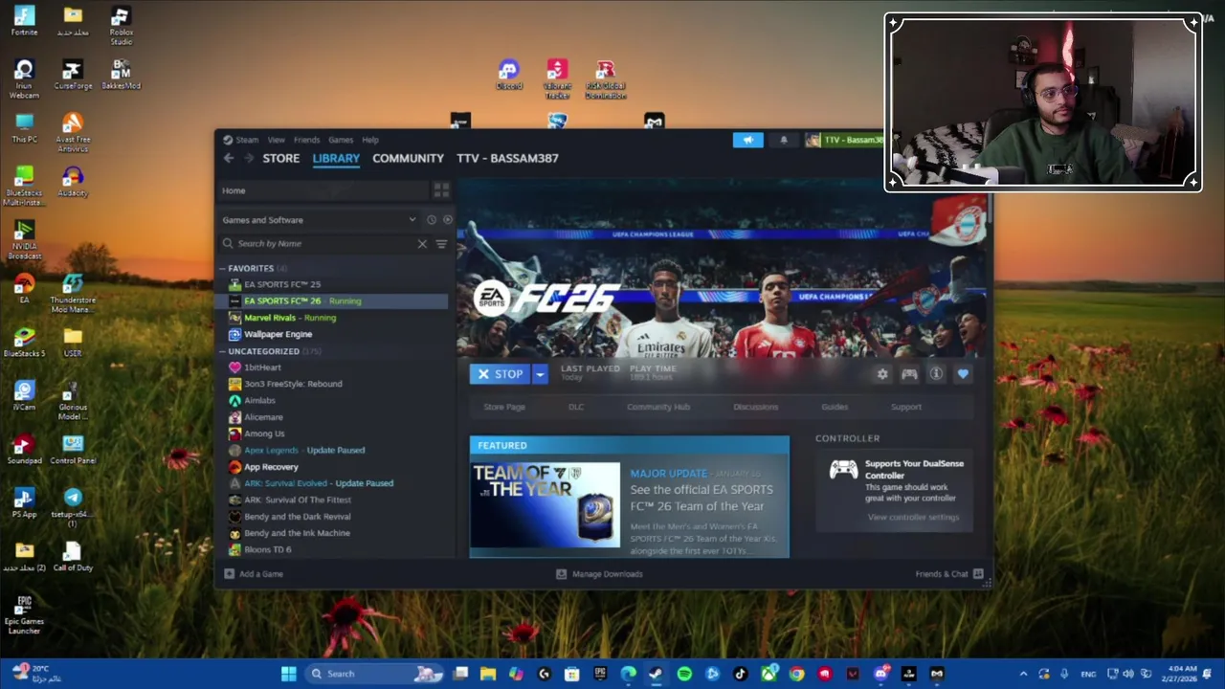Show hidden system tray icons
1225x689 pixels.
(1023, 674)
